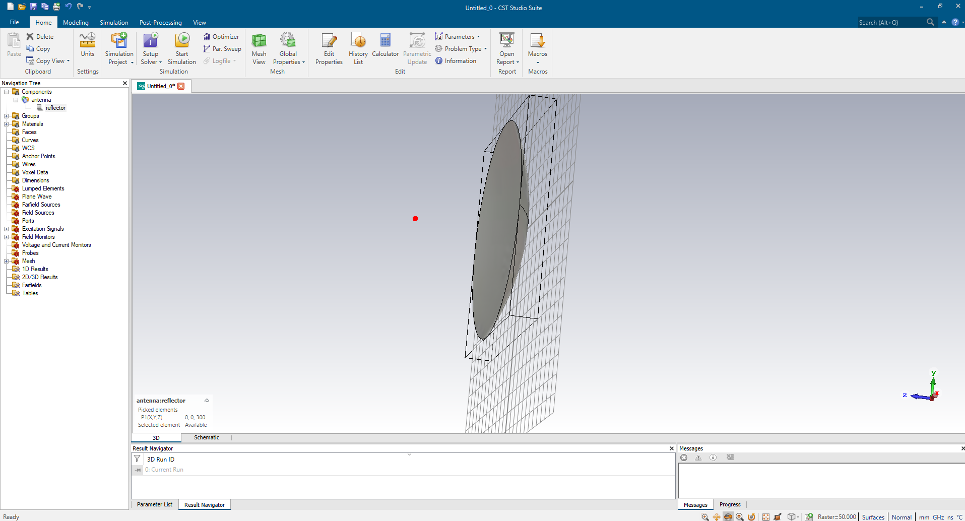Open the Copy View dropdown arrow
The image size is (965, 521).
(x=68, y=61)
